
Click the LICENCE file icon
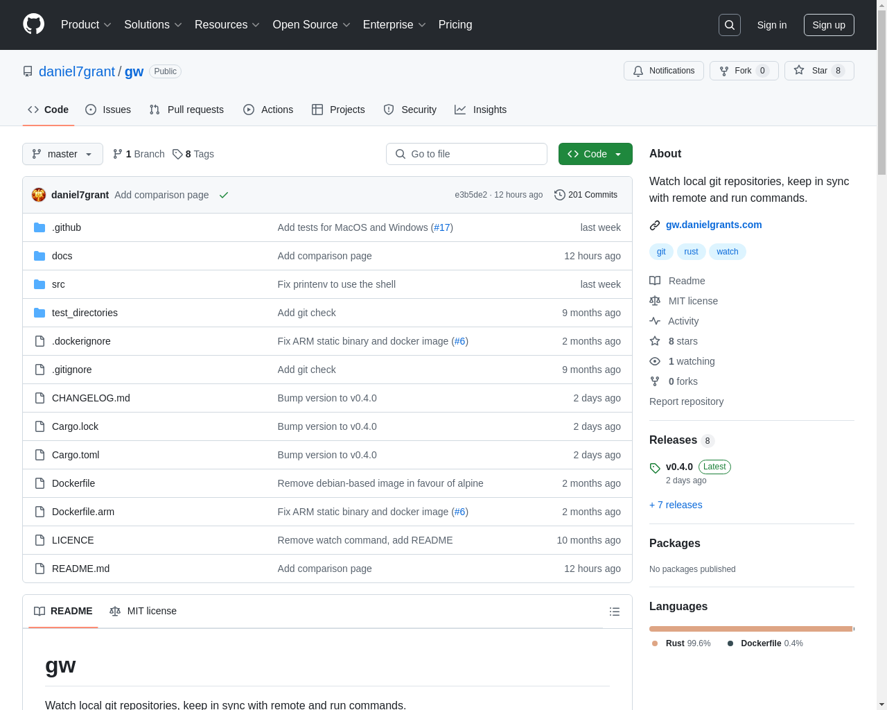click(39, 540)
